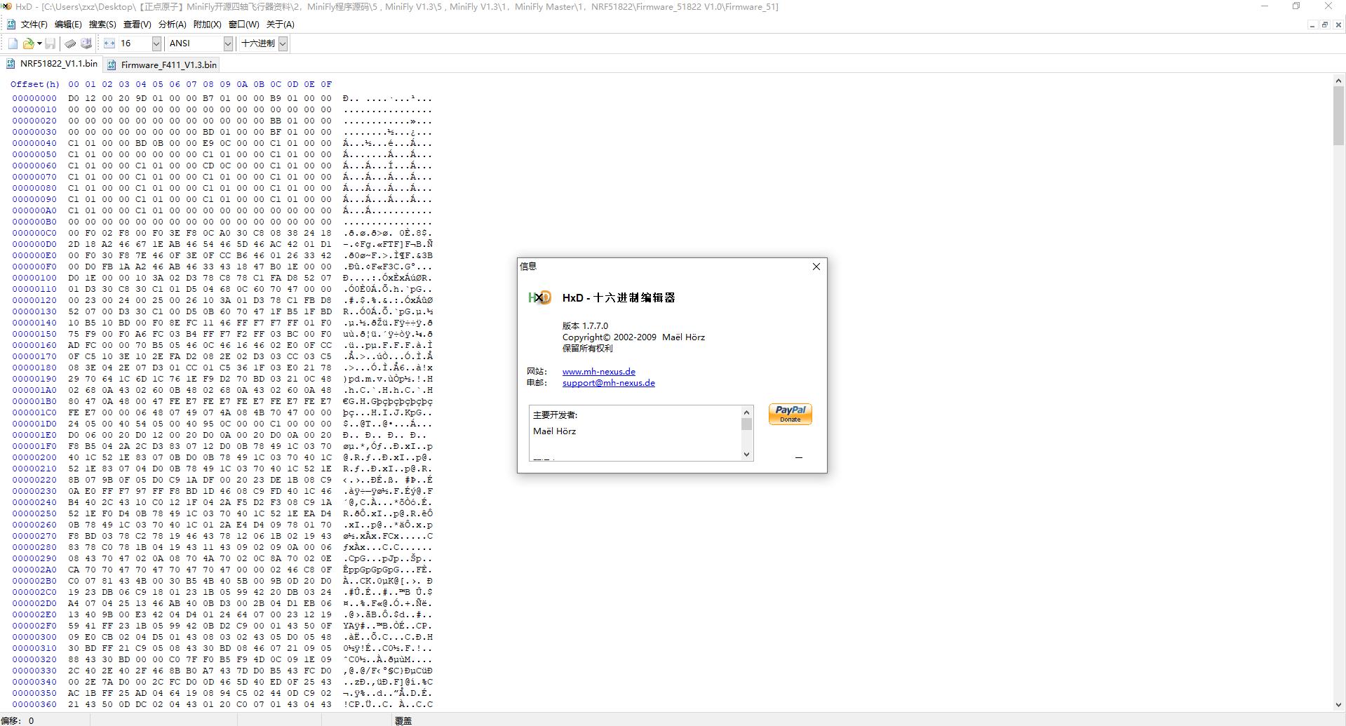1346x726 pixels.
Task: Switch to the NRF51822_V1.1.bin tab
Action: 52,64
